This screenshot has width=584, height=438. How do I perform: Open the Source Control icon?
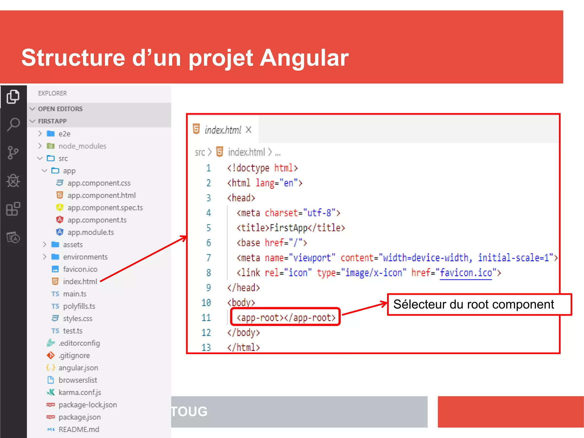[13, 153]
